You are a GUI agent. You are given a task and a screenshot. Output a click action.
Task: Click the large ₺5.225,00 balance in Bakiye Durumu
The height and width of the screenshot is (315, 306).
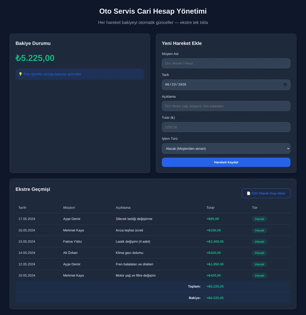[x=35, y=58]
